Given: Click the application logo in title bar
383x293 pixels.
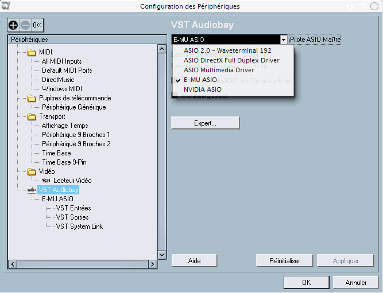Looking at the screenshot, I should pyautogui.click(x=5, y=5).
